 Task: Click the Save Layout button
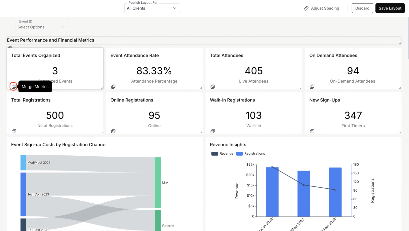click(390, 8)
